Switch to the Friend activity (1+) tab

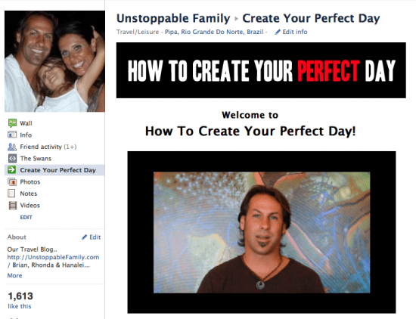point(48,147)
